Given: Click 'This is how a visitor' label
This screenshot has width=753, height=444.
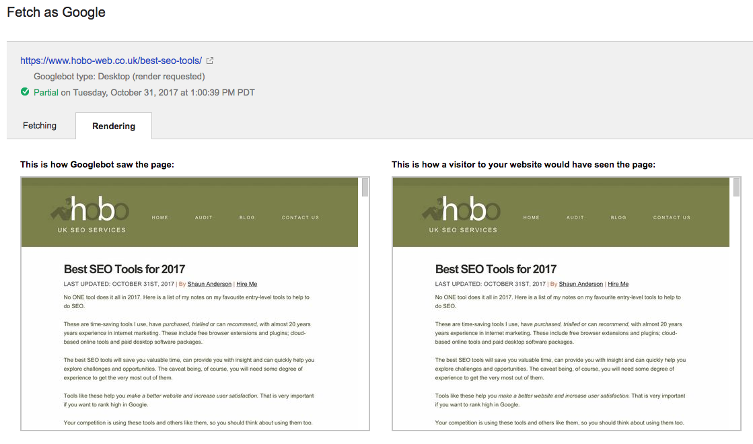Looking at the screenshot, I should (x=524, y=165).
